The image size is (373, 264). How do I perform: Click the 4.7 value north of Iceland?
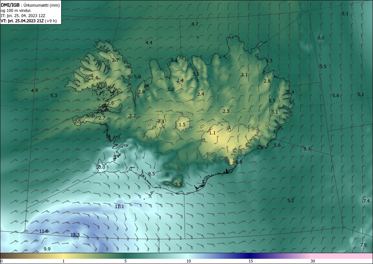coord(195,24)
